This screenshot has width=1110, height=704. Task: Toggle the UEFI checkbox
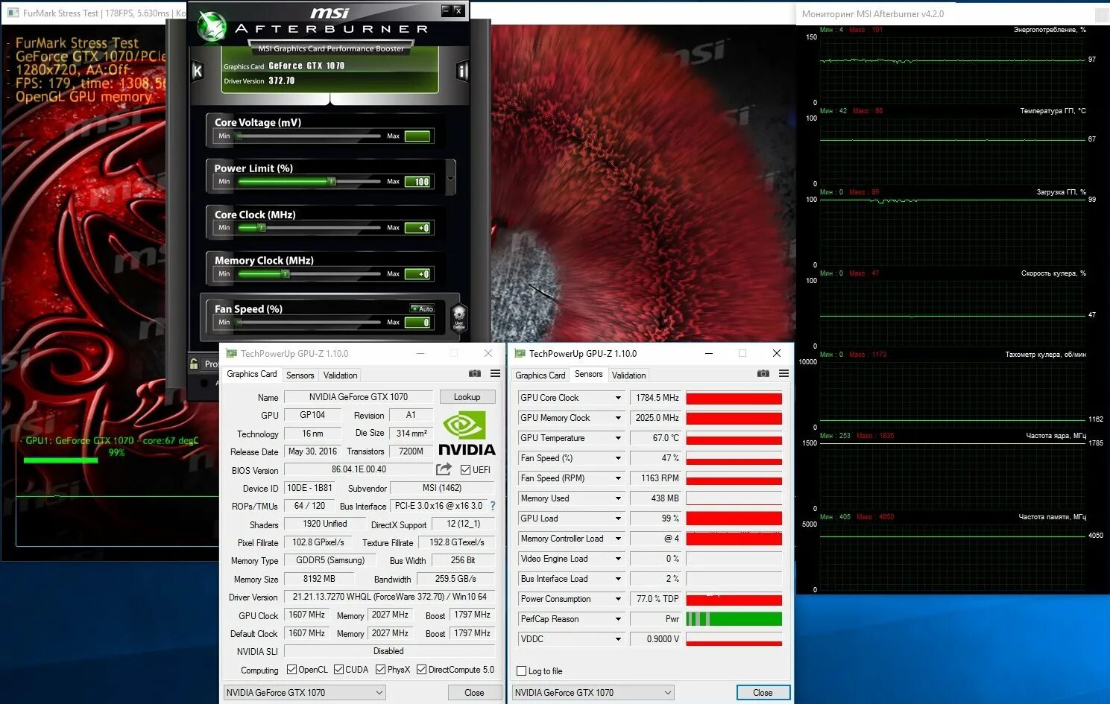coord(465,470)
